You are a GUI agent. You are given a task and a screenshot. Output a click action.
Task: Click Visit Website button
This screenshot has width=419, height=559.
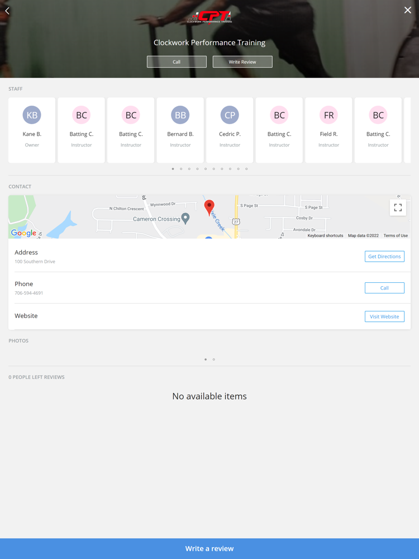(x=384, y=316)
